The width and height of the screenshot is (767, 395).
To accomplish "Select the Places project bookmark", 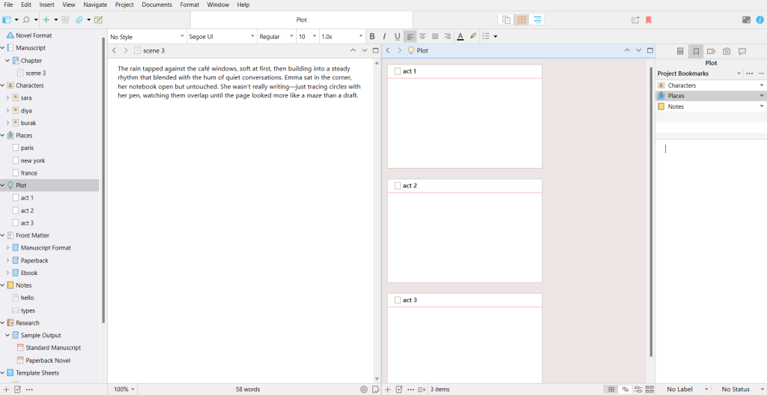I will pos(676,96).
